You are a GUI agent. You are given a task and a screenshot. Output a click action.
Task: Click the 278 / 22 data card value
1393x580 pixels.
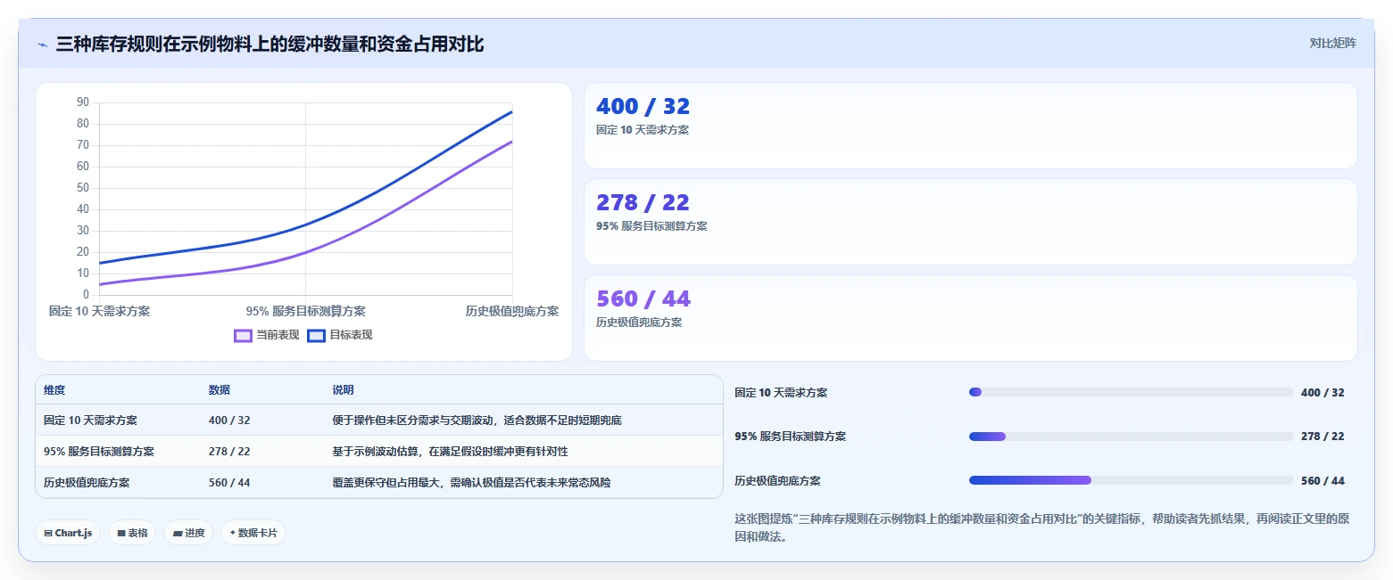pyautogui.click(x=643, y=202)
